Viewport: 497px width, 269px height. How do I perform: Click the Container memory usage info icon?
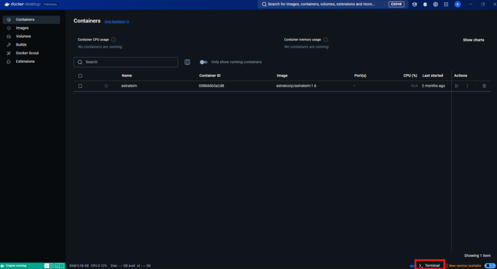(326, 40)
